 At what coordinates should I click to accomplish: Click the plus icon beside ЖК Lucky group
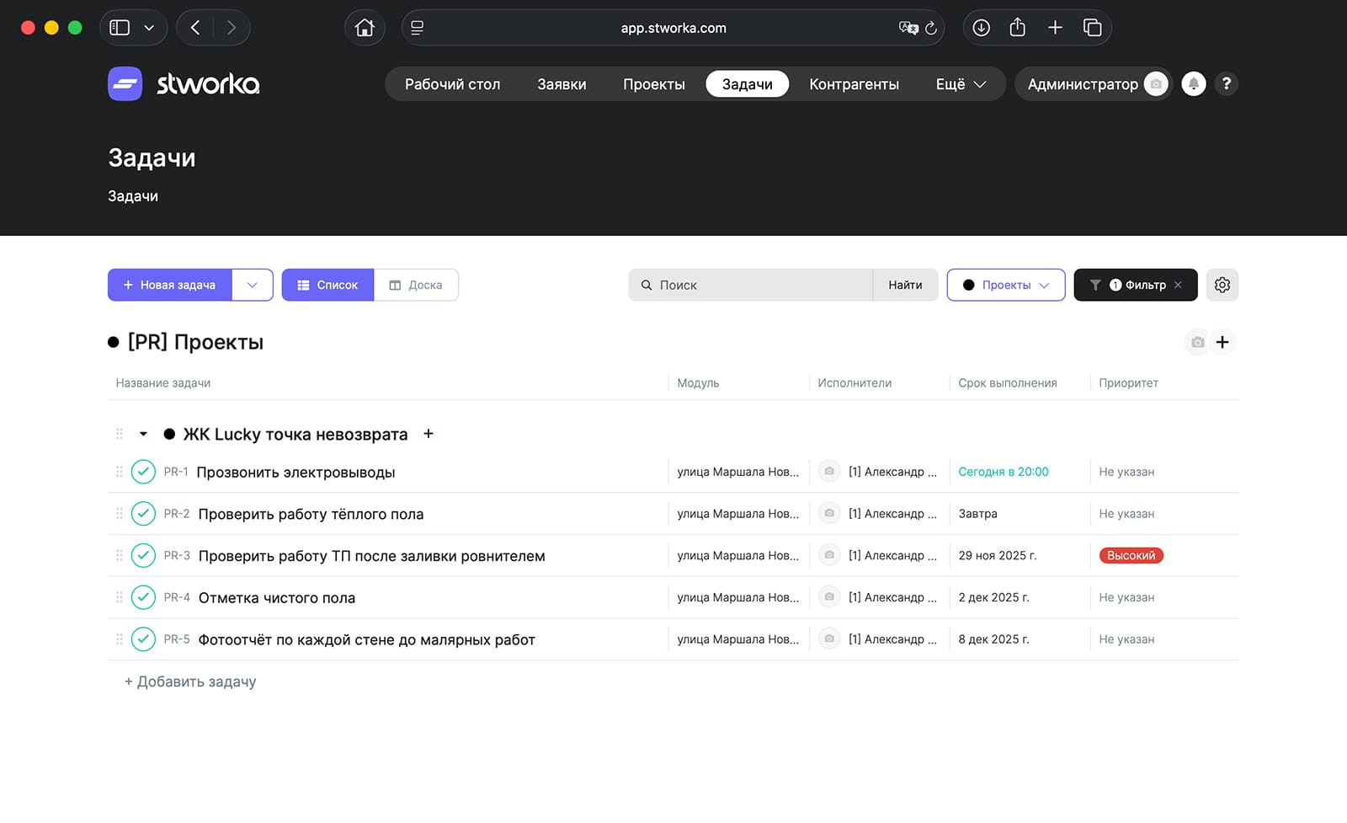[x=429, y=434]
